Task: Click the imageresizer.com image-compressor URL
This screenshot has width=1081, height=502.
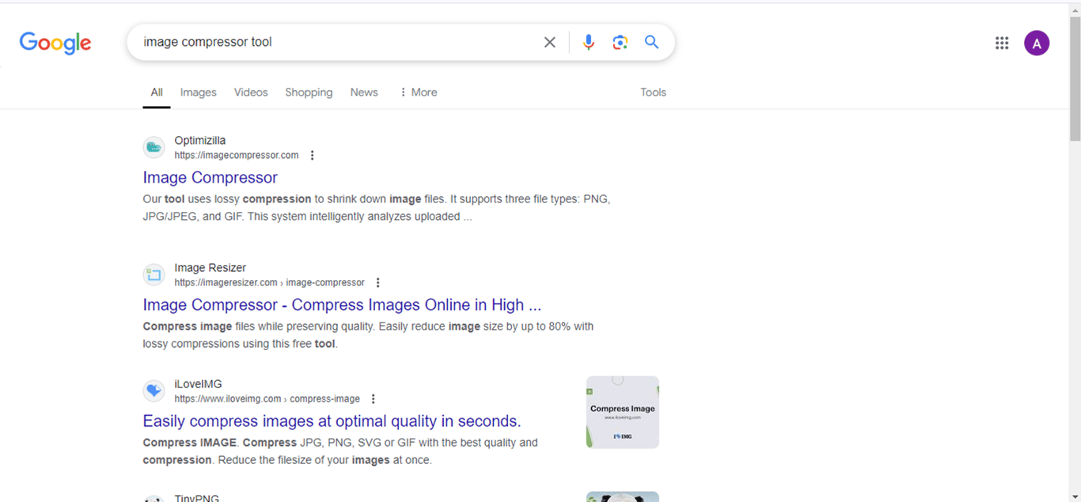Action: click(269, 282)
